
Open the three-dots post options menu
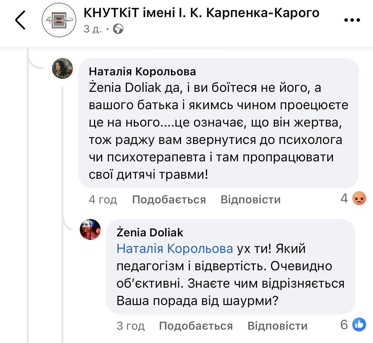pyautogui.click(x=352, y=20)
